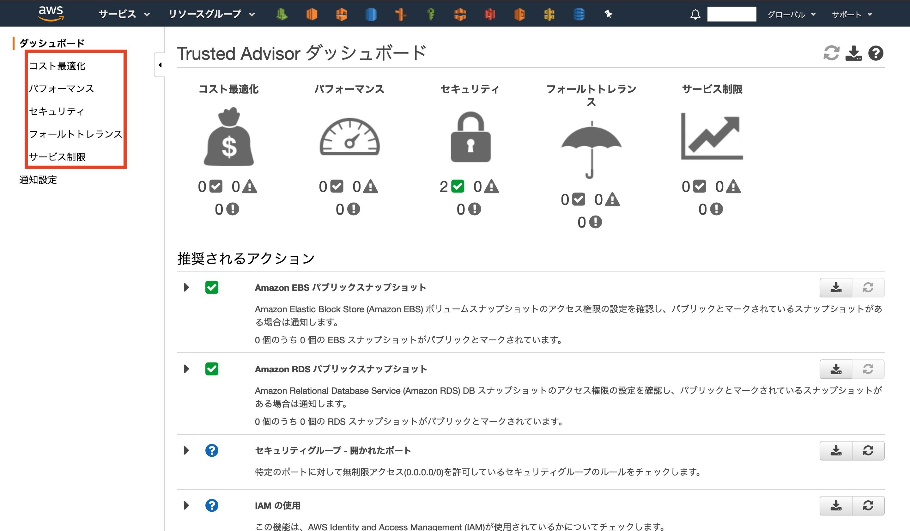Open help via the question mark icon
This screenshot has height=531, width=910.
click(x=876, y=53)
